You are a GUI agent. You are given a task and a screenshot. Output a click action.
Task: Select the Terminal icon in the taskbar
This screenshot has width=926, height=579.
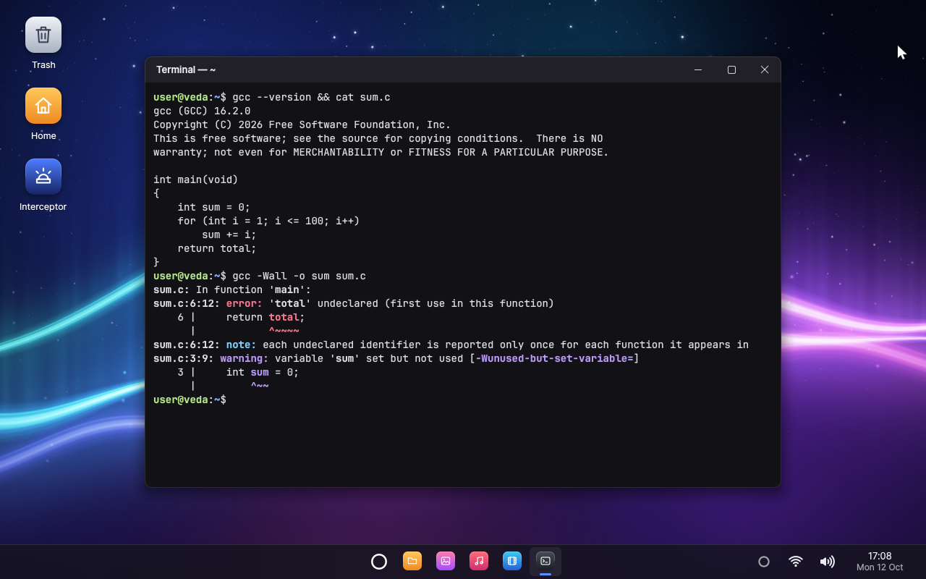[x=545, y=561]
